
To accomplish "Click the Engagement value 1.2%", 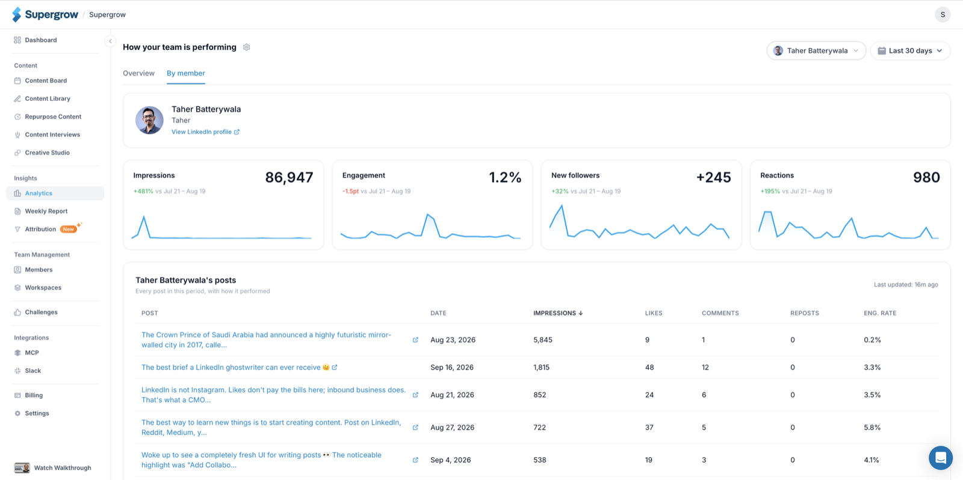I will tap(505, 178).
